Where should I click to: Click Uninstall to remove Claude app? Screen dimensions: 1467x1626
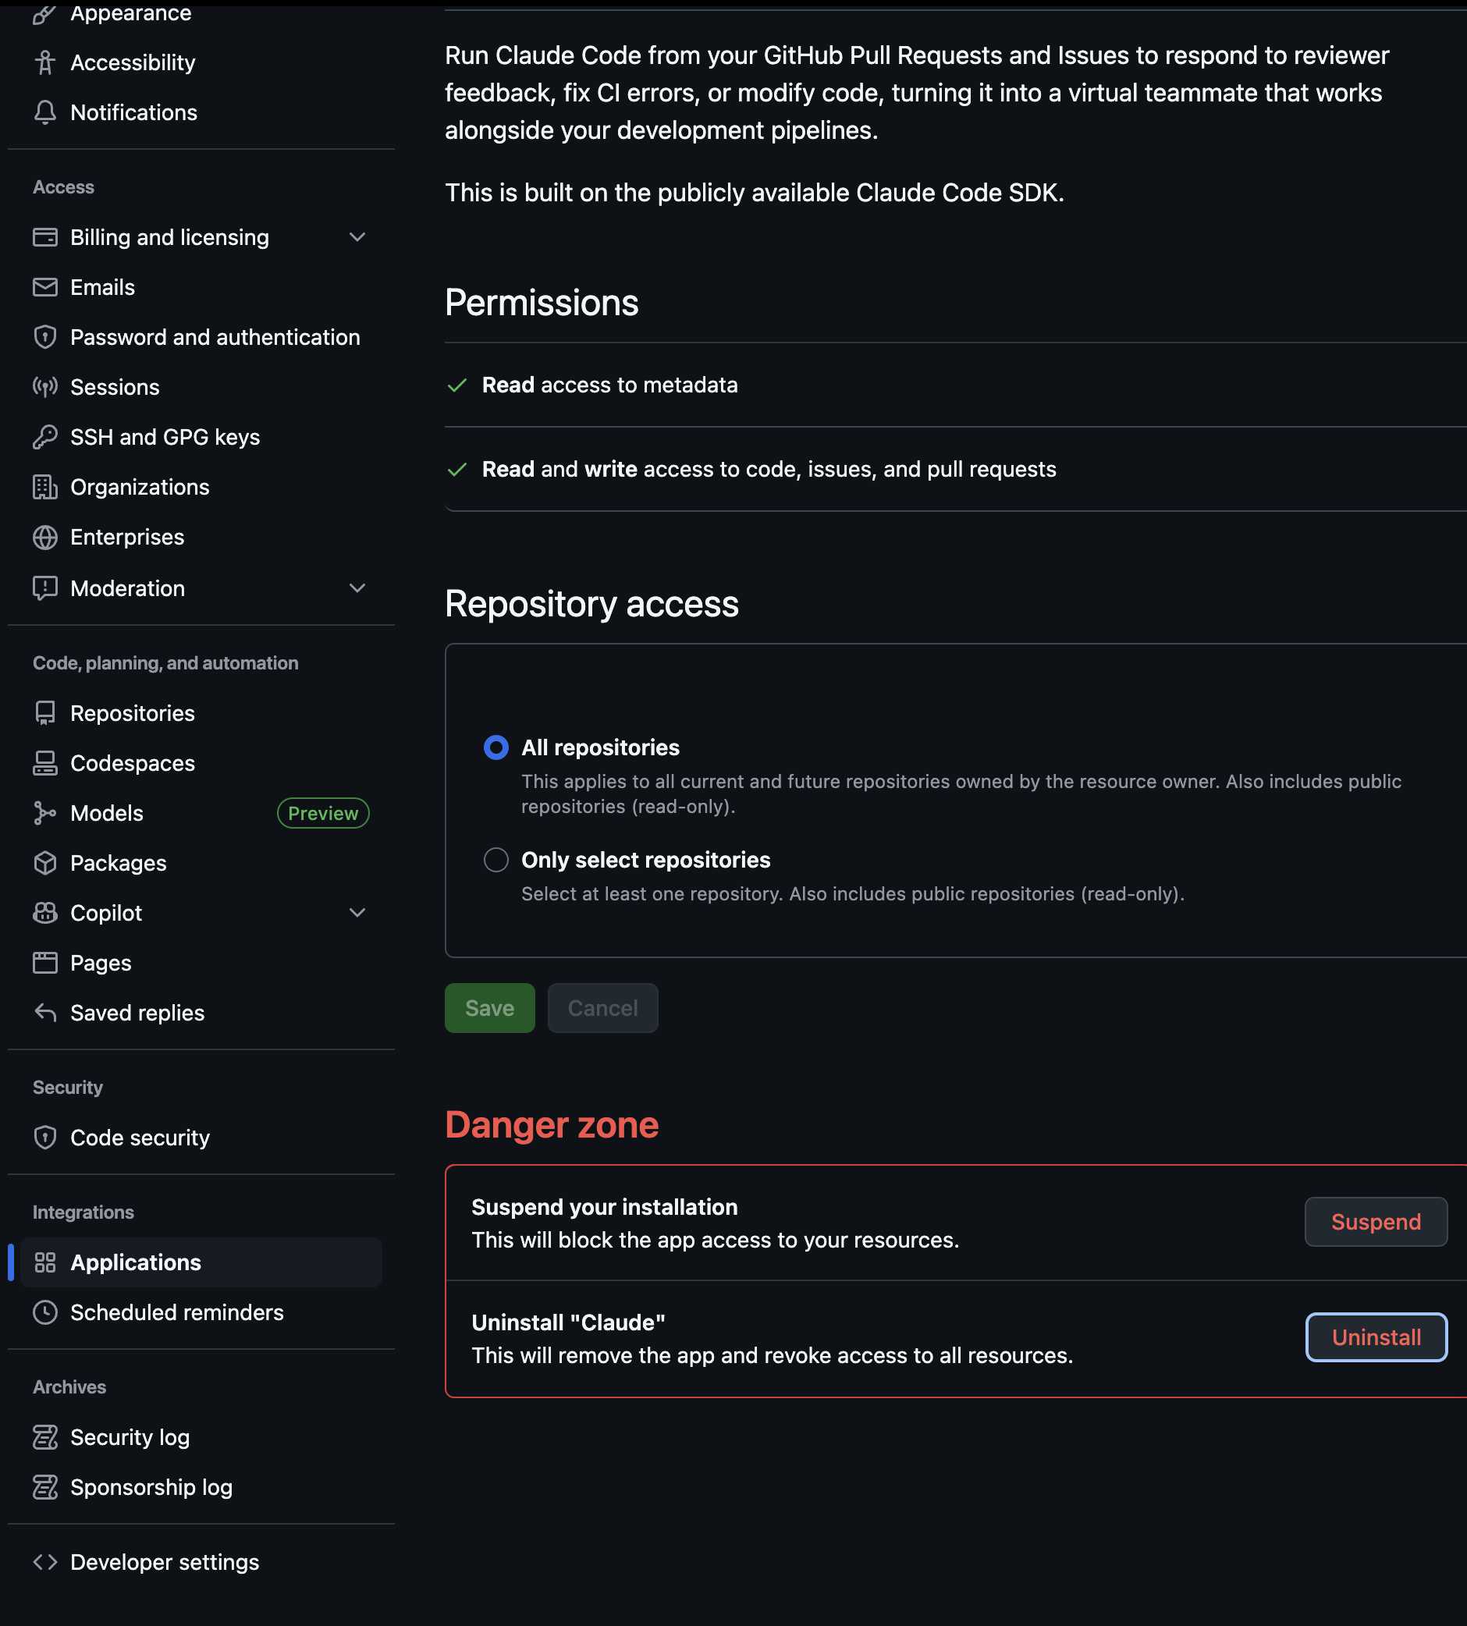[1375, 1337]
